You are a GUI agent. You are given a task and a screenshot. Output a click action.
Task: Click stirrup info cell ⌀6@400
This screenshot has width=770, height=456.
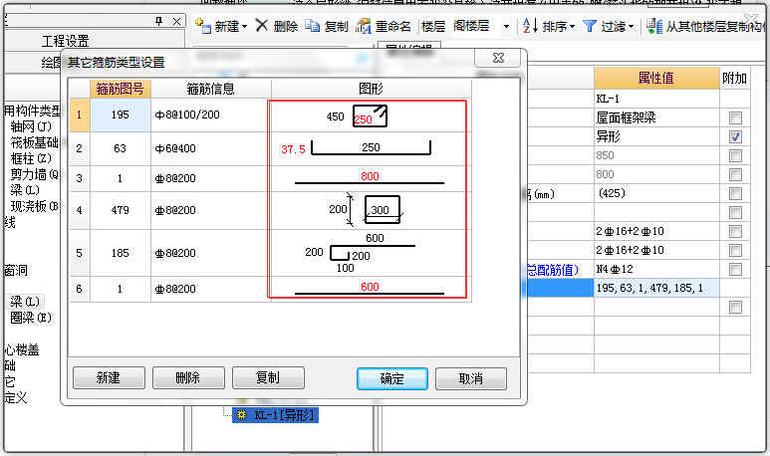coord(210,148)
